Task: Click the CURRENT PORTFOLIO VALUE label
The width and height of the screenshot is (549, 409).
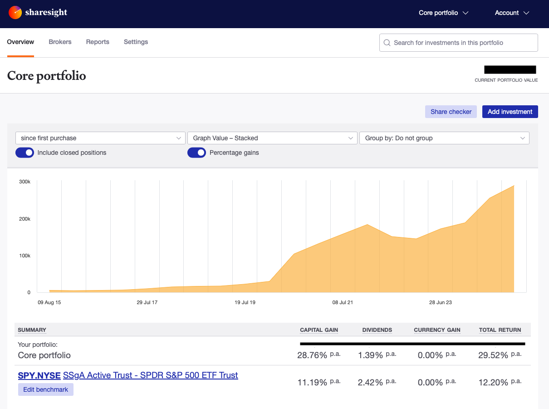Action: (x=506, y=80)
